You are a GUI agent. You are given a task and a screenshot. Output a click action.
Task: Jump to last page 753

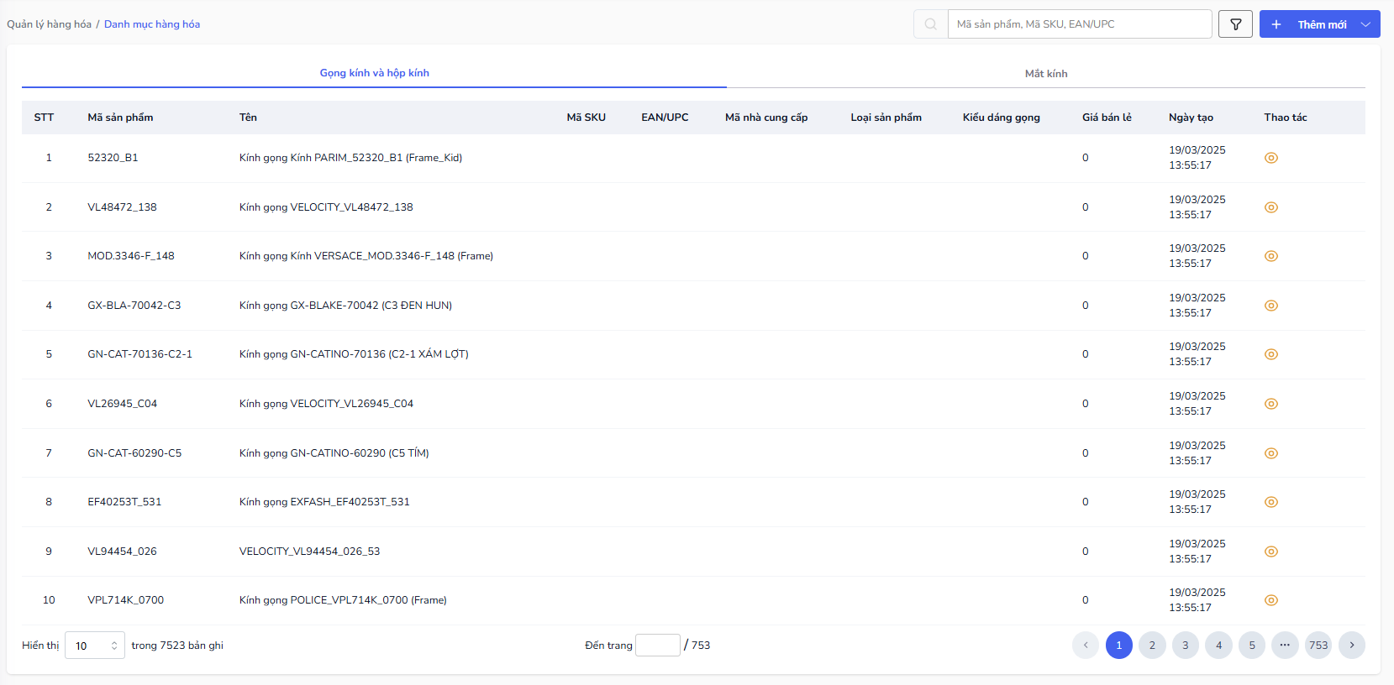1318,646
